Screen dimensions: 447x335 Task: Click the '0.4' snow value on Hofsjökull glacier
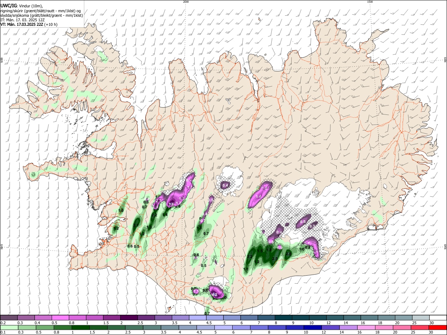tap(225, 185)
